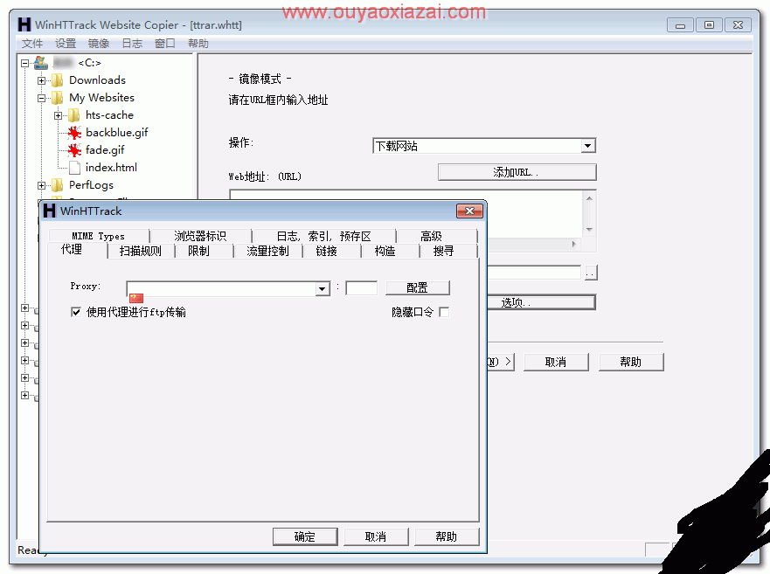Click 帮助 button in the options dialog
Image resolution: width=770 pixels, height=574 pixels.
click(447, 536)
